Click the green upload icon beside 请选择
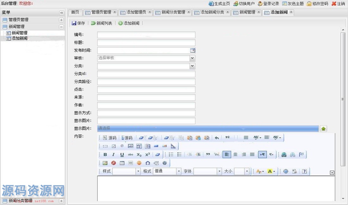Viewport: 348px width, 205px height. coord(323,129)
